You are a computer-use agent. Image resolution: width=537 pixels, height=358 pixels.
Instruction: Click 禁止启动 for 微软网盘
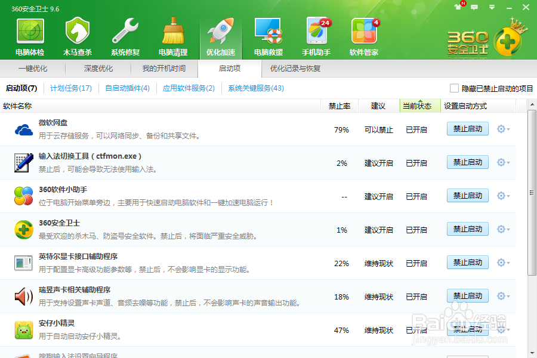pos(467,129)
